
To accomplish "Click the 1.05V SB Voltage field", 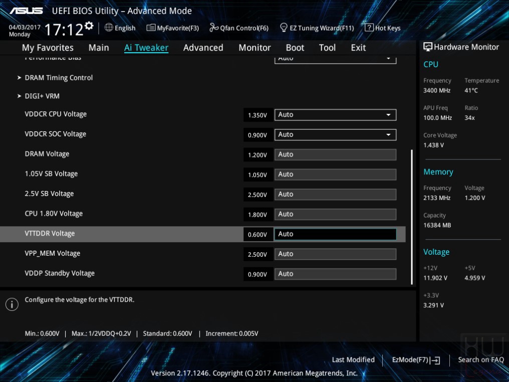I will pyautogui.click(x=335, y=174).
